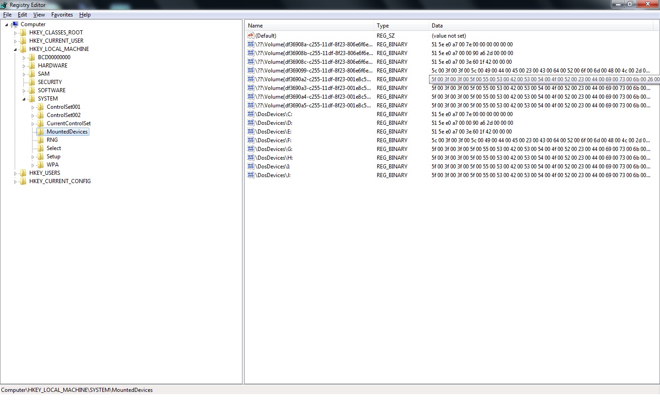Collapse the Computer root node
This screenshot has width=660, height=413.
pyautogui.click(x=6, y=25)
